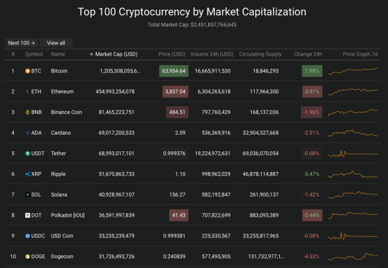388x268 pixels.
Task: Click USD Coin price 0.999381
Action: point(174,236)
